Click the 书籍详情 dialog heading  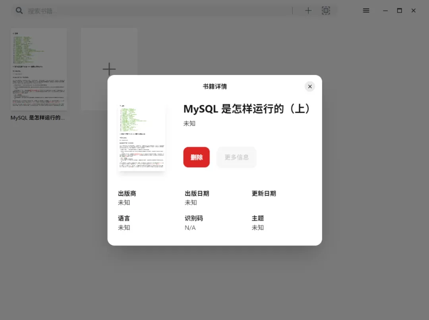215,86
